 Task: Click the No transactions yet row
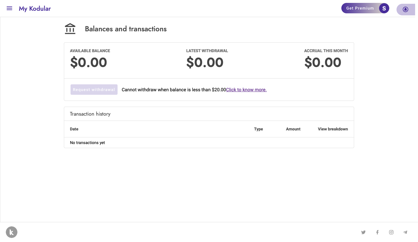point(209,143)
